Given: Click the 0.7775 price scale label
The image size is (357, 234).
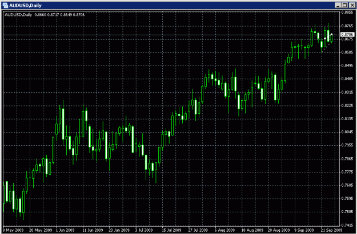Looking at the screenshot, I should 347,172.
